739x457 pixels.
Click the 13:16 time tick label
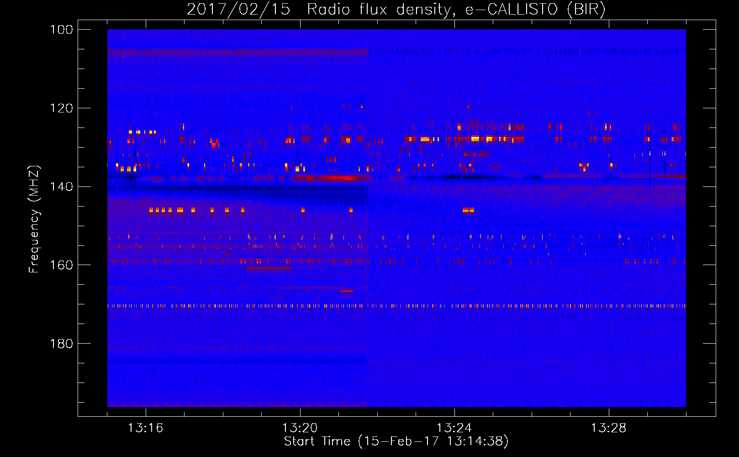coord(145,428)
